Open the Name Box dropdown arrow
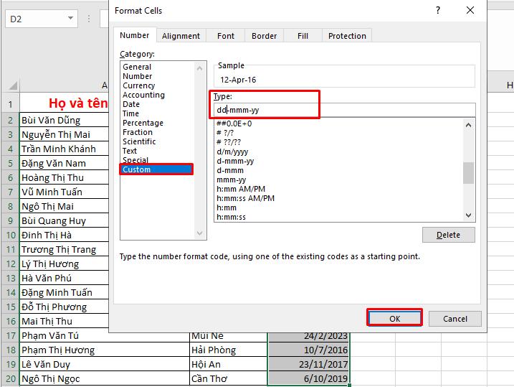 pos(70,19)
